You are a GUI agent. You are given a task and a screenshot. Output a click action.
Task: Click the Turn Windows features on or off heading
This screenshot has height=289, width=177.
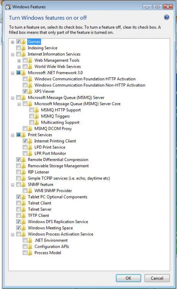(48, 18)
